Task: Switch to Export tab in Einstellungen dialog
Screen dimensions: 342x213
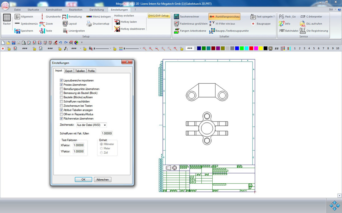Action: [69, 71]
